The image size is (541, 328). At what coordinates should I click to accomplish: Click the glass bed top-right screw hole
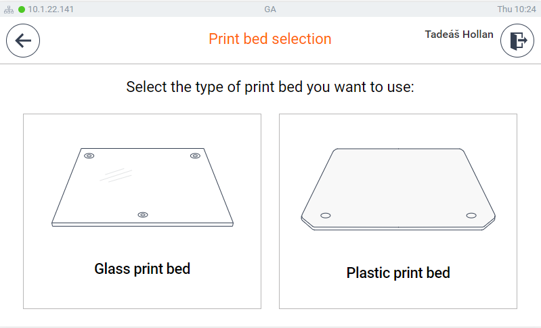[195, 156]
